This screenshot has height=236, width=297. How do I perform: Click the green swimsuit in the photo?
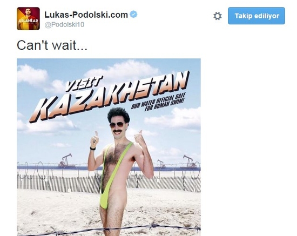pos(113,174)
